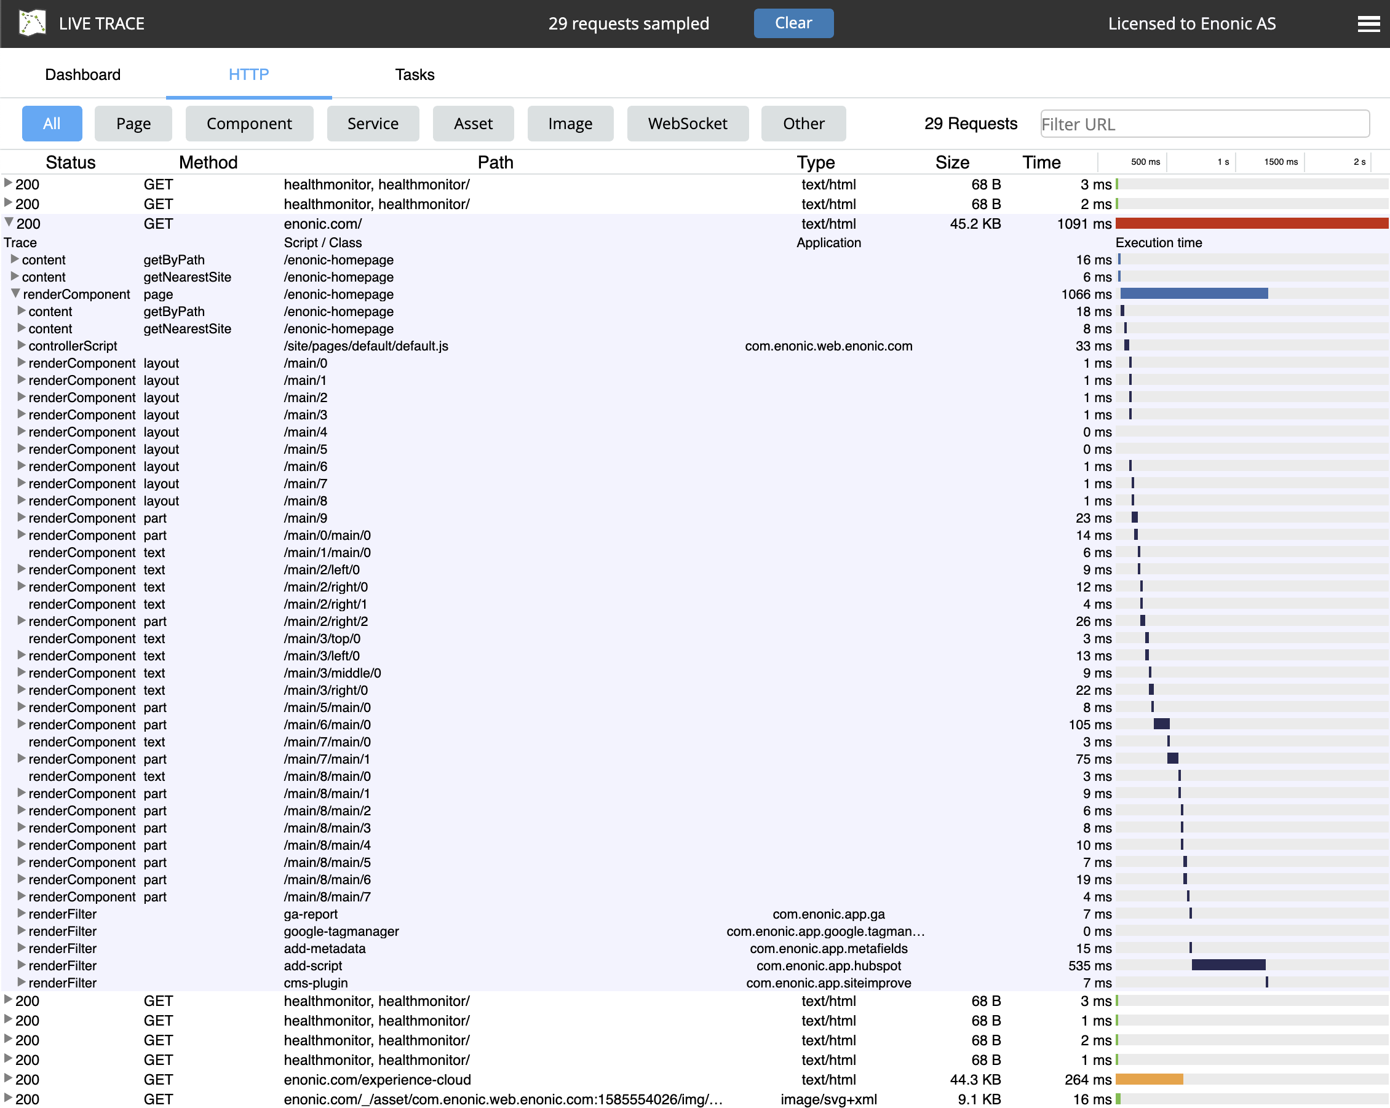Focus the Filter URL input field

[x=1204, y=124]
